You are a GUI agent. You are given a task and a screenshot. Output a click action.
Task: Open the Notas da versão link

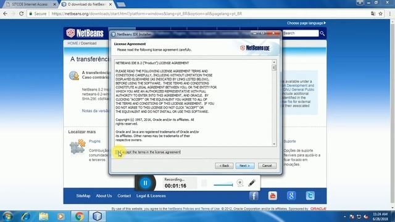point(96,111)
